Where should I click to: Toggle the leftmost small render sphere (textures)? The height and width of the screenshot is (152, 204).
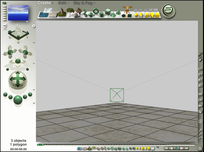click(5, 94)
